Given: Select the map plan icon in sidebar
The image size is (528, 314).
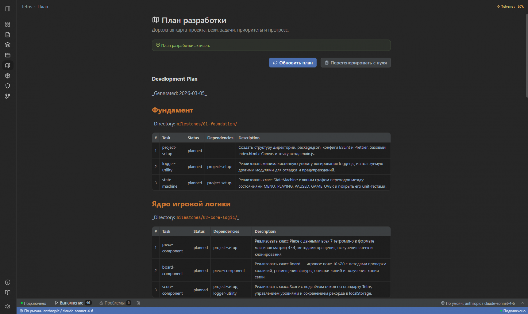Looking at the screenshot, I should coord(8,65).
